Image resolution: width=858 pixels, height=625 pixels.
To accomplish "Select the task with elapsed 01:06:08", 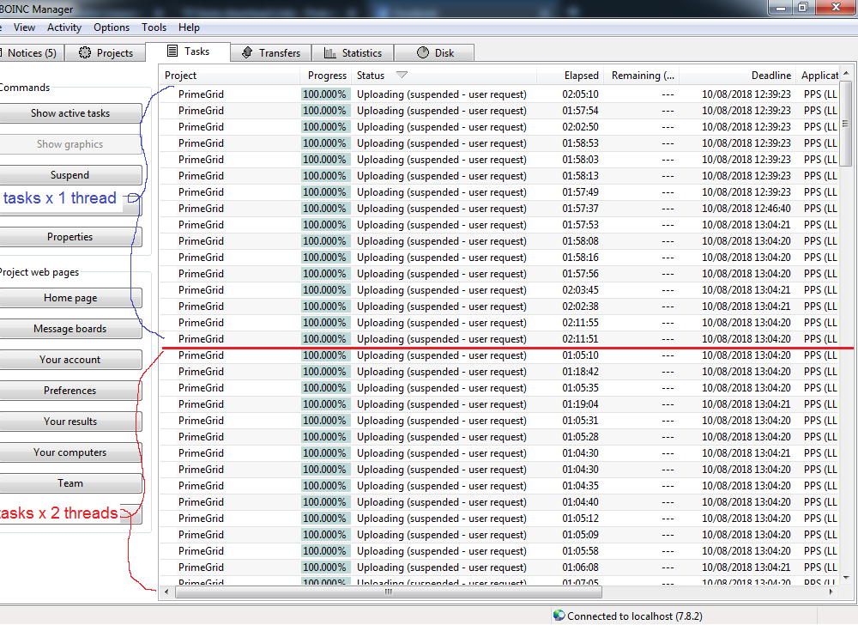I will pyautogui.click(x=499, y=567).
